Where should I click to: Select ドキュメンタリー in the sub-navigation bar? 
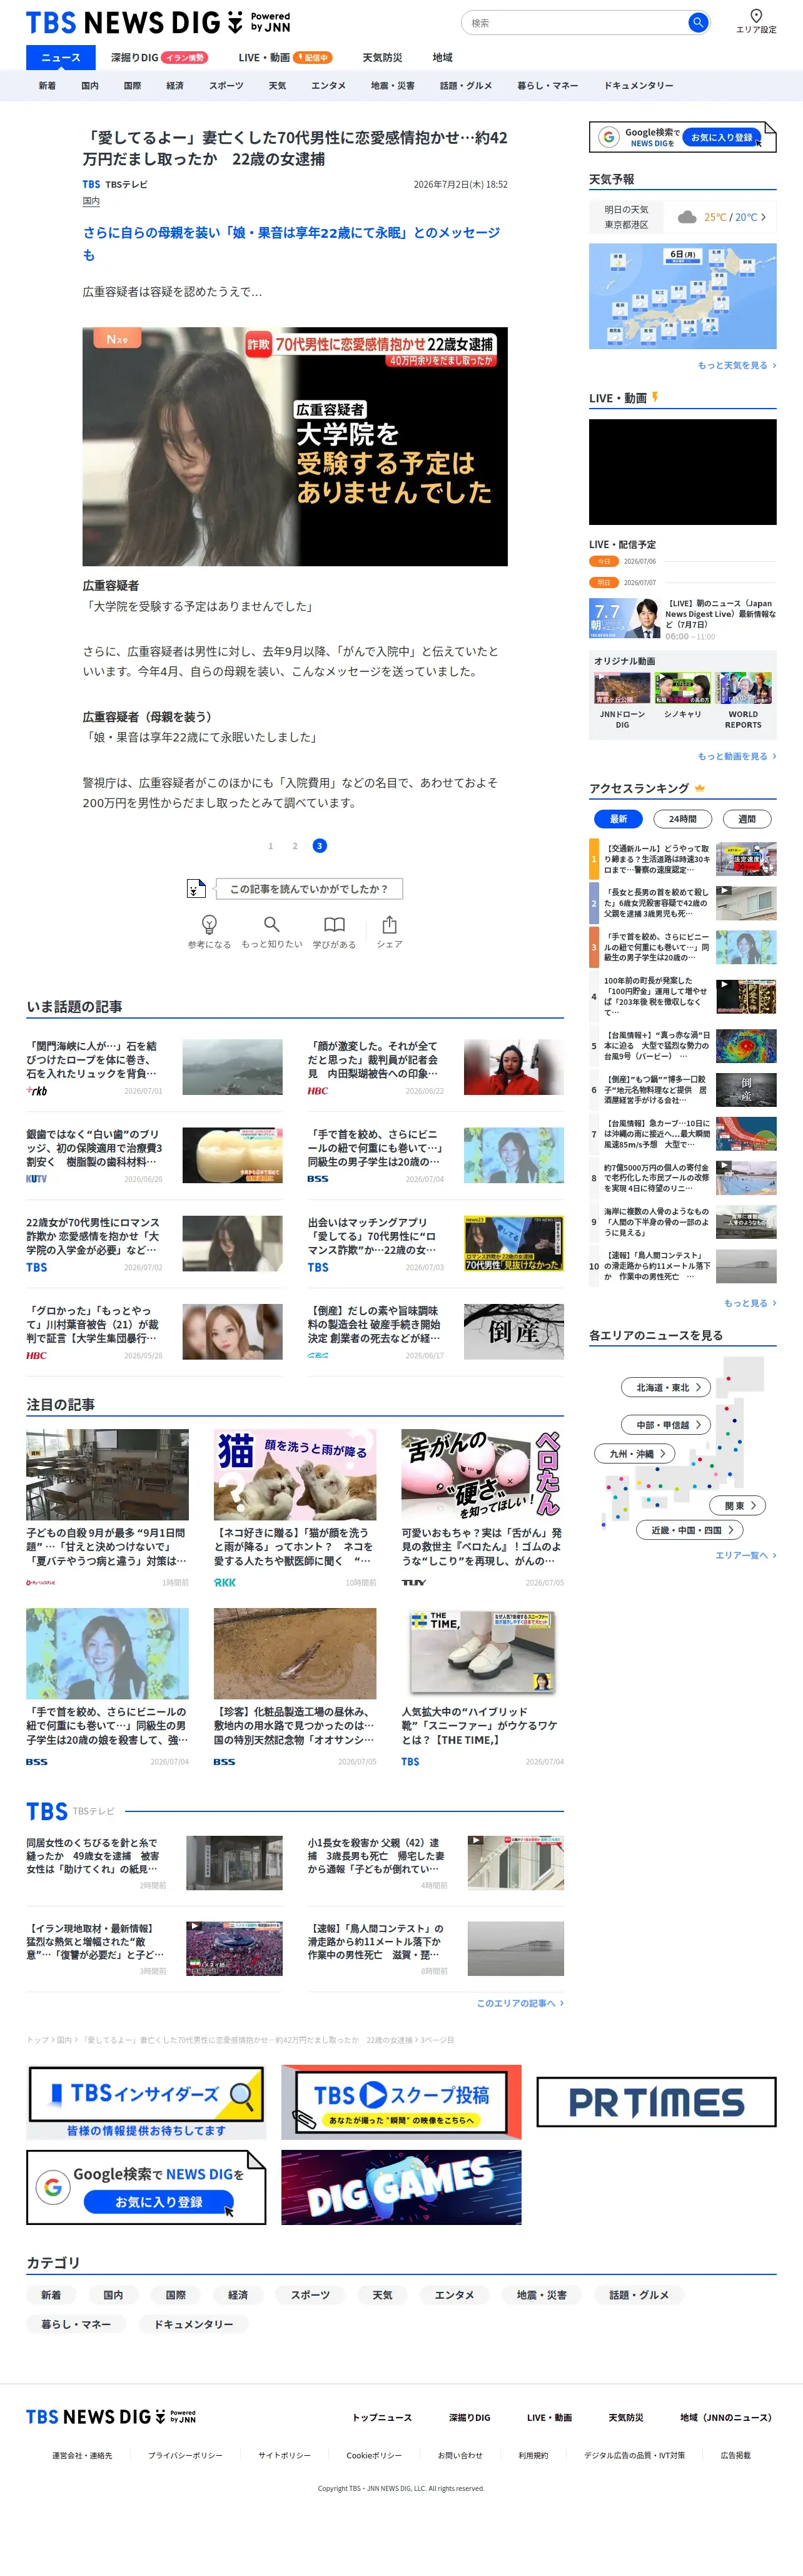[x=638, y=86]
